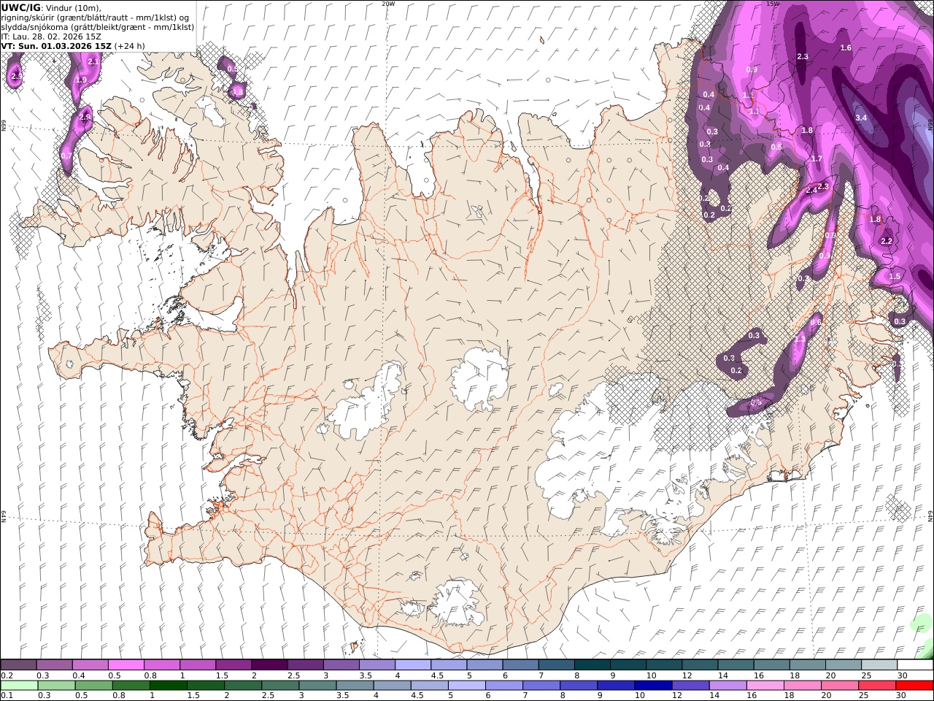Image resolution: width=934 pixels, height=701 pixels.
Task: Click the '0.1' label under lower legend
Action: click(x=6, y=695)
